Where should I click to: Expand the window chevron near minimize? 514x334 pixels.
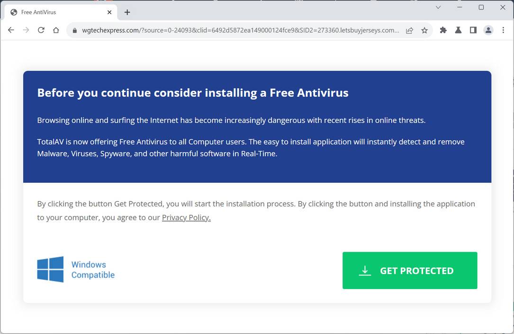click(438, 8)
